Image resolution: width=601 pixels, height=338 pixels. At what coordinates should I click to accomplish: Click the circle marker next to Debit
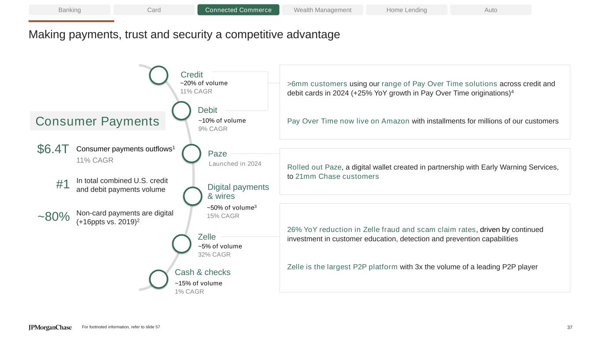tap(181, 111)
